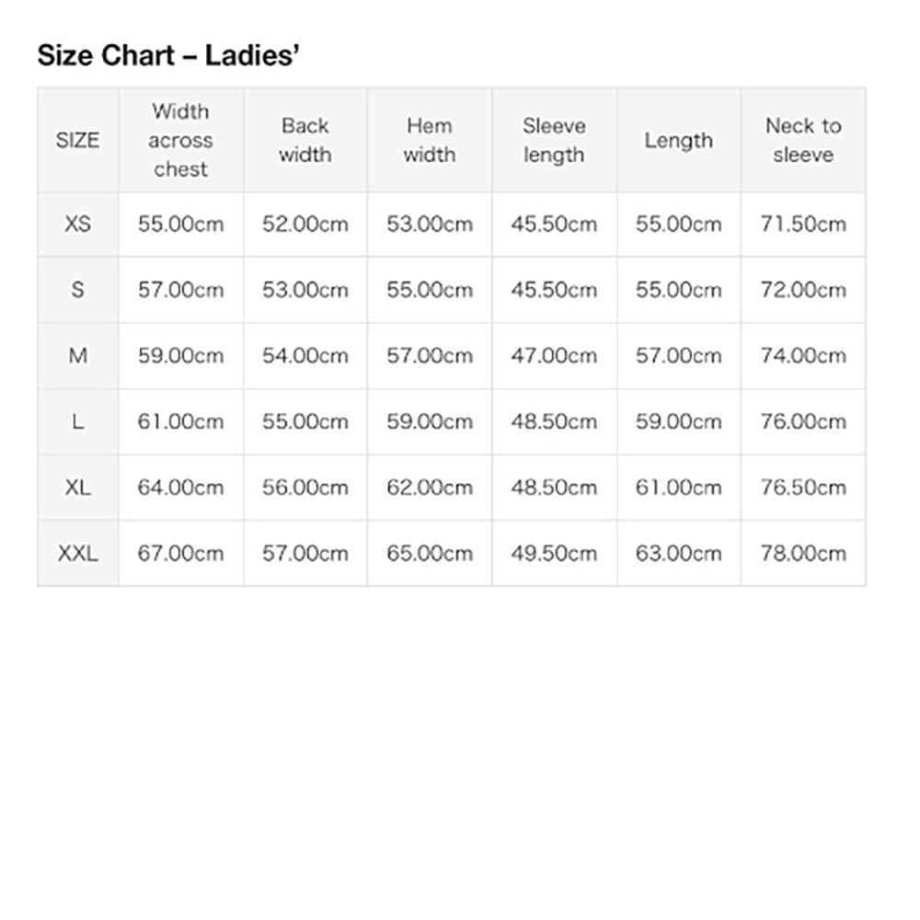Screen dimensions: 920x920
Task: Click the XL size row label
Action: [x=78, y=487]
